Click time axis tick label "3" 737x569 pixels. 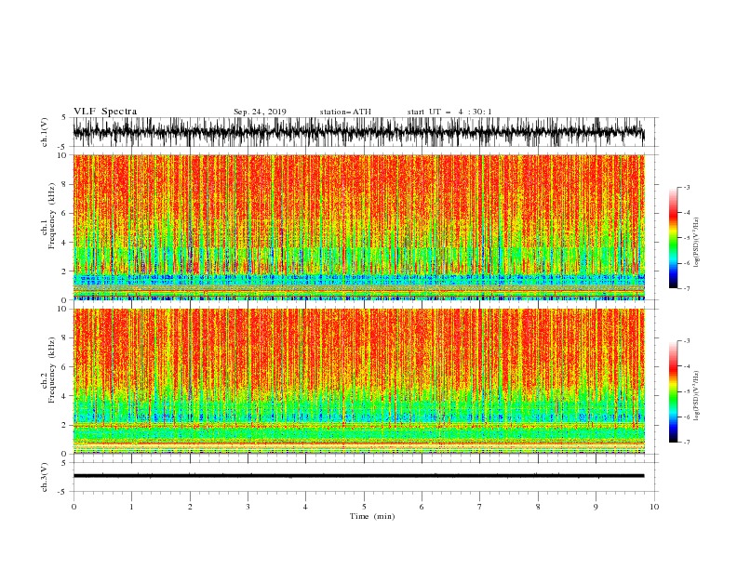click(x=248, y=507)
